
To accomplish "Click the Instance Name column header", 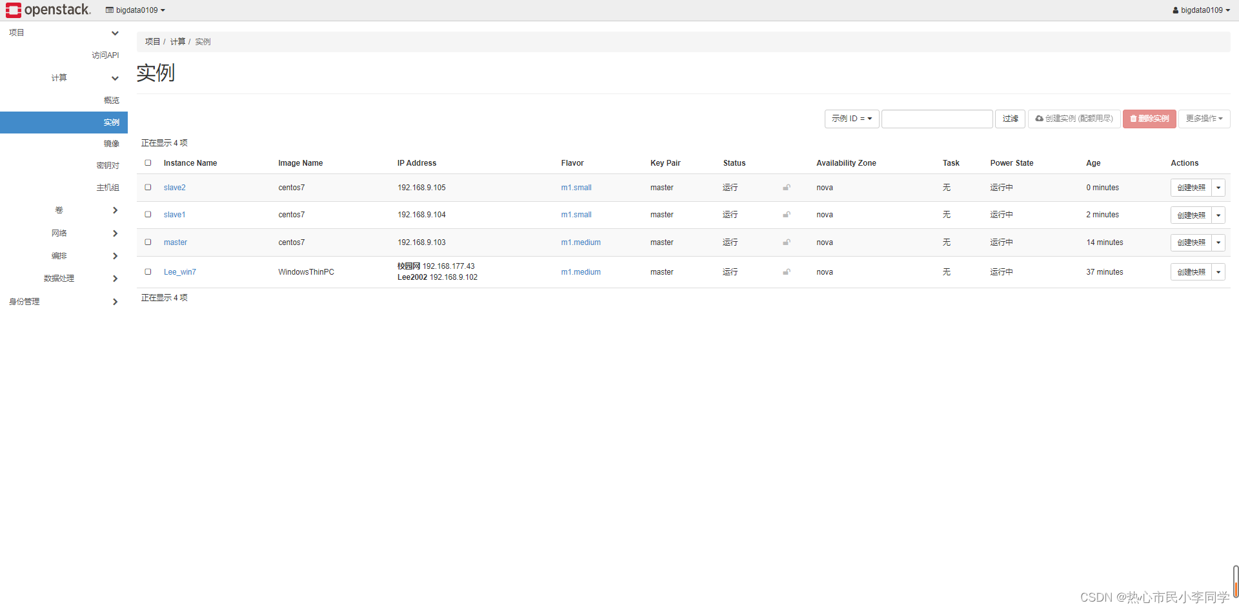I will 190,163.
